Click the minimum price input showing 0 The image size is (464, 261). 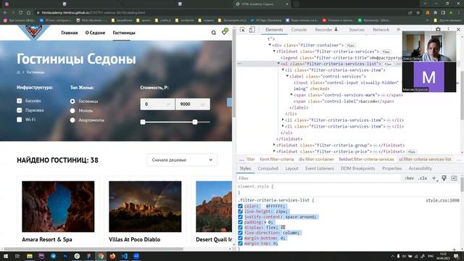(157, 104)
